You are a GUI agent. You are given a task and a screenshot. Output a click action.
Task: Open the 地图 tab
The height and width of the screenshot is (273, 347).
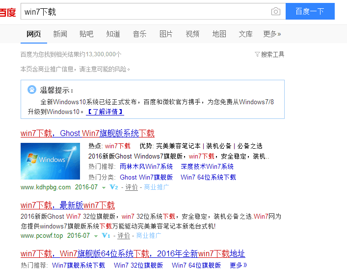(x=219, y=34)
